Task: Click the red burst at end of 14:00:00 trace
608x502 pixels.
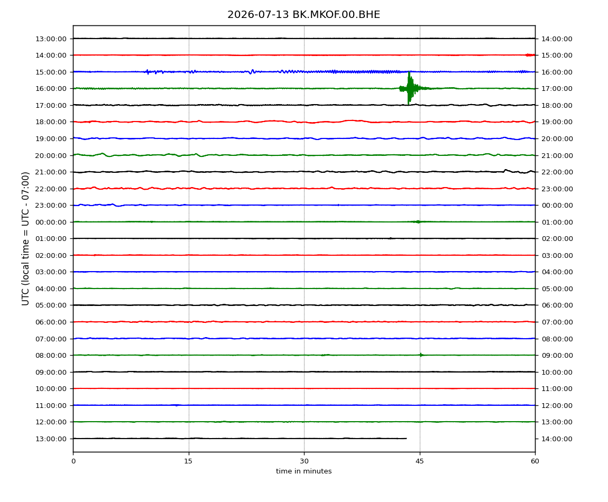Action: click(530, 55)
